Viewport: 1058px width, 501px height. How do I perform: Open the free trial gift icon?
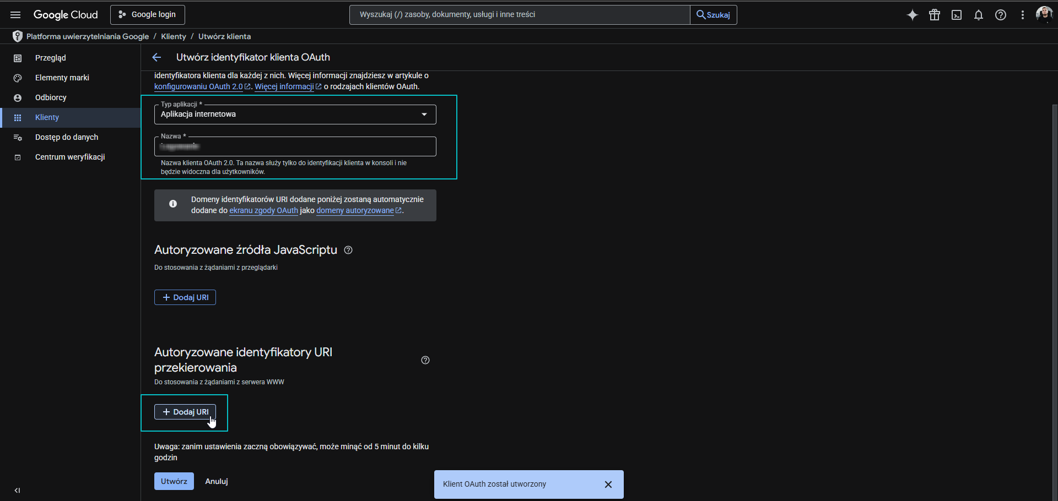(935, 15)
